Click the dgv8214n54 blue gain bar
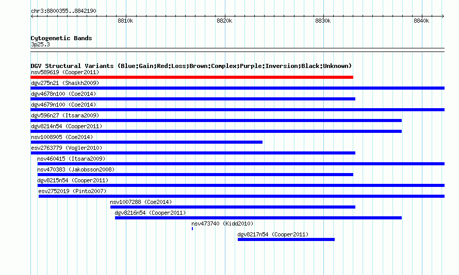Image resolution: width=459 pixels, height=275 pixels. [x=216, y=131]
